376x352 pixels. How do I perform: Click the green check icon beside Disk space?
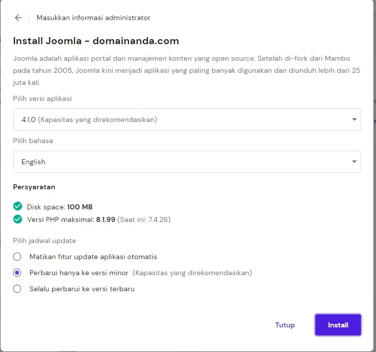coord(18,206)
